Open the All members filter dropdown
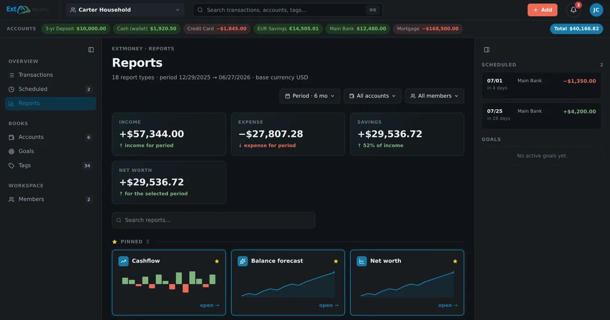Viewport: 610px width, 320px height. [435, 96]
